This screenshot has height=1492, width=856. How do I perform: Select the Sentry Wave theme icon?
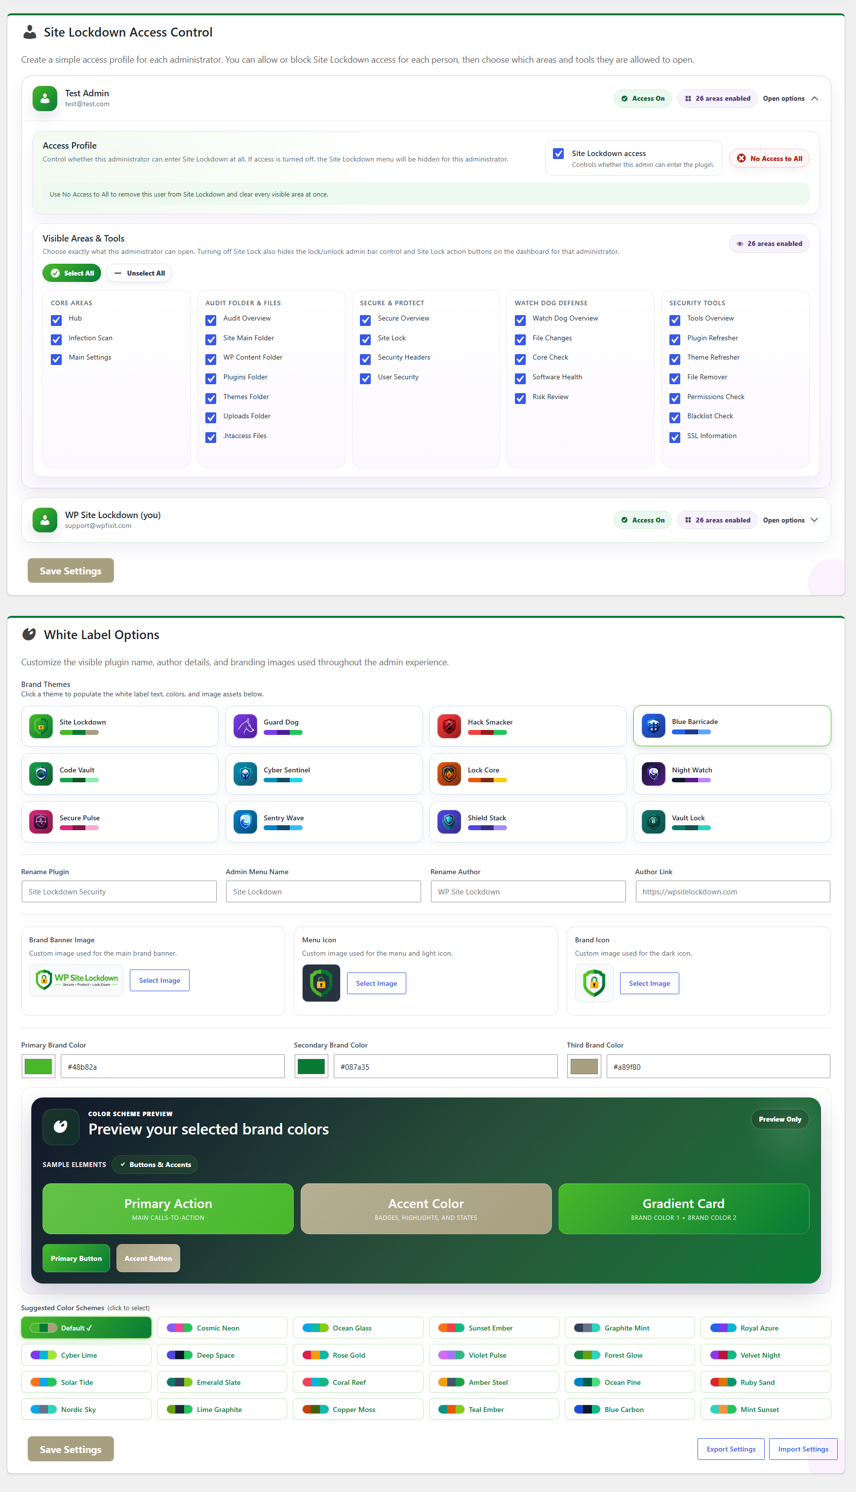click(245, 822)
